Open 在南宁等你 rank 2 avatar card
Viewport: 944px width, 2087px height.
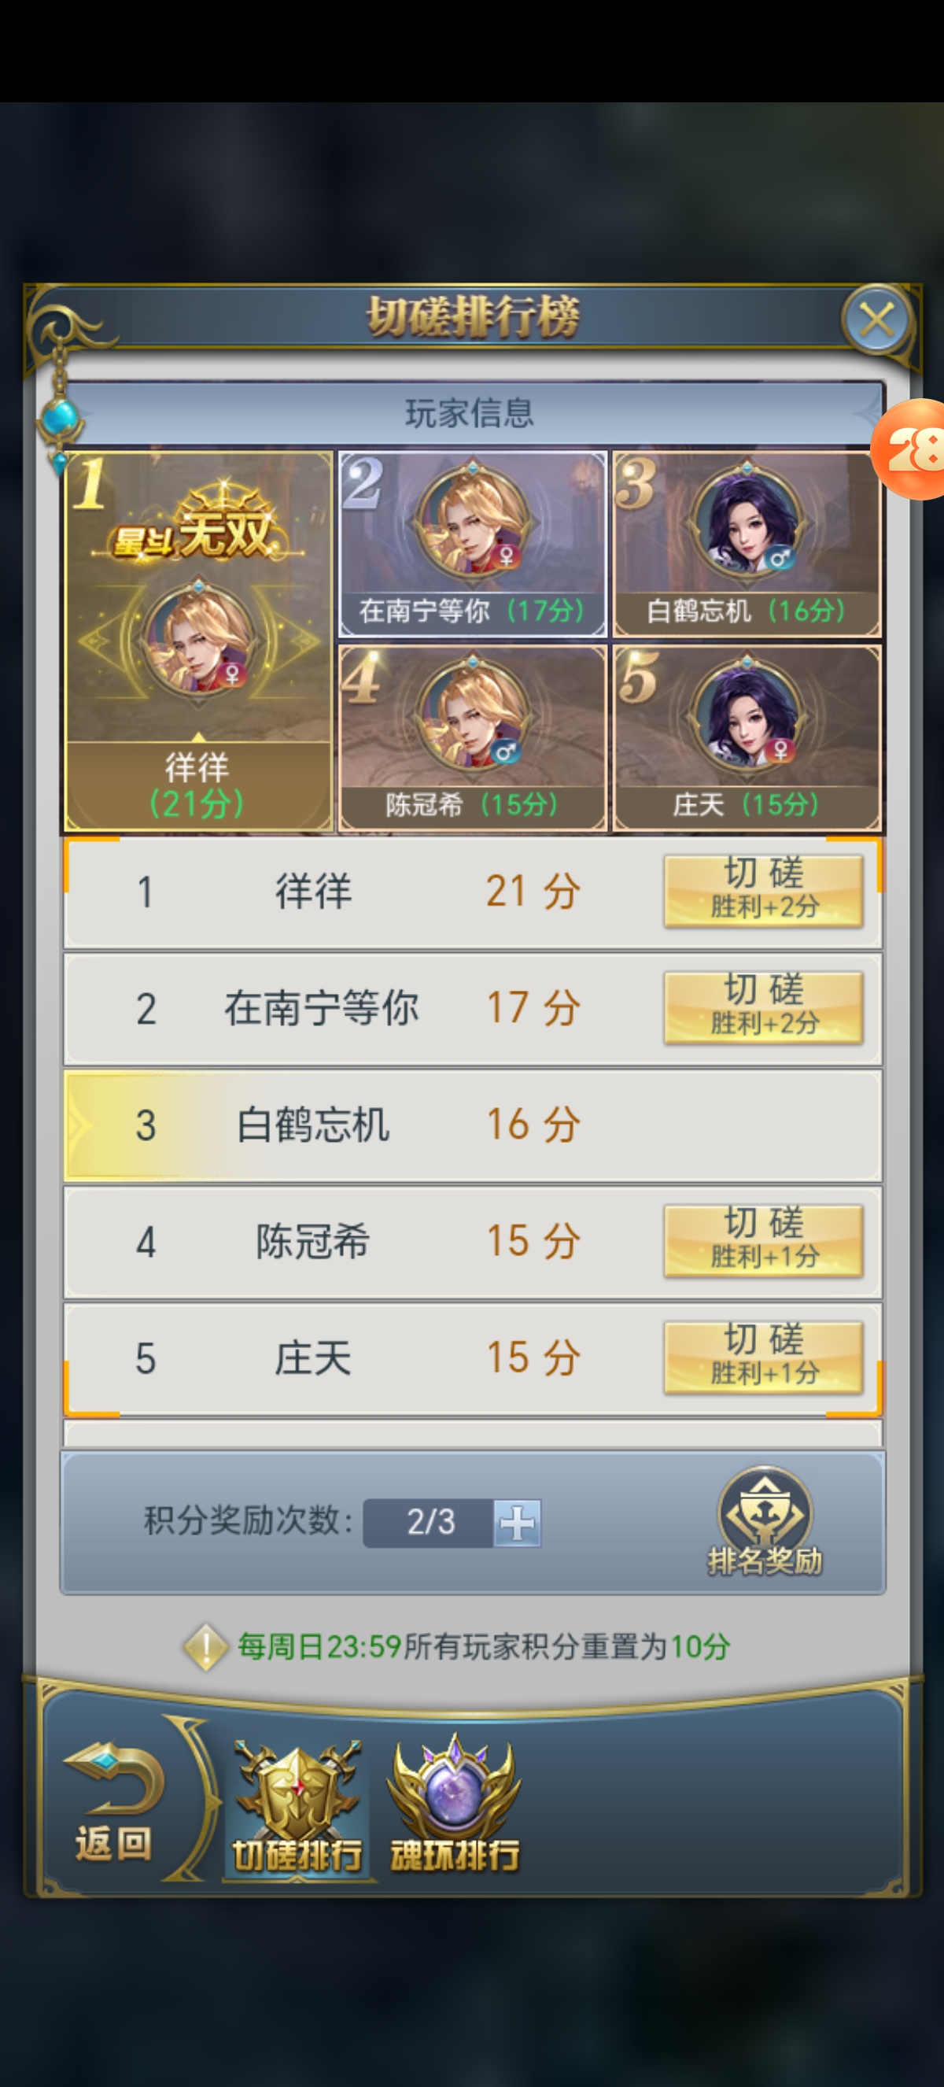click(472, 545)
